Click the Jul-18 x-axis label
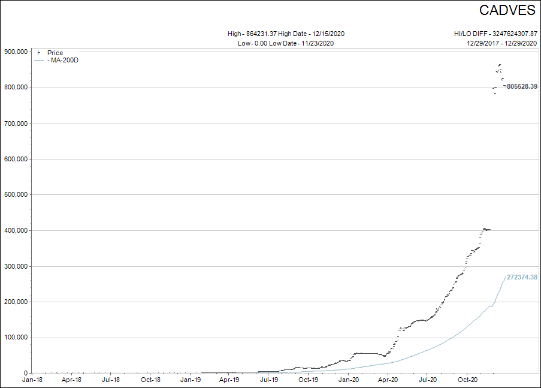This screenshot has height=388, width=541. (x=111, y=380)
